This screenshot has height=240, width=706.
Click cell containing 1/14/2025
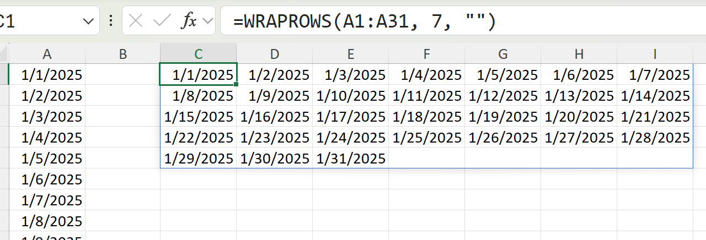(655, 96)
